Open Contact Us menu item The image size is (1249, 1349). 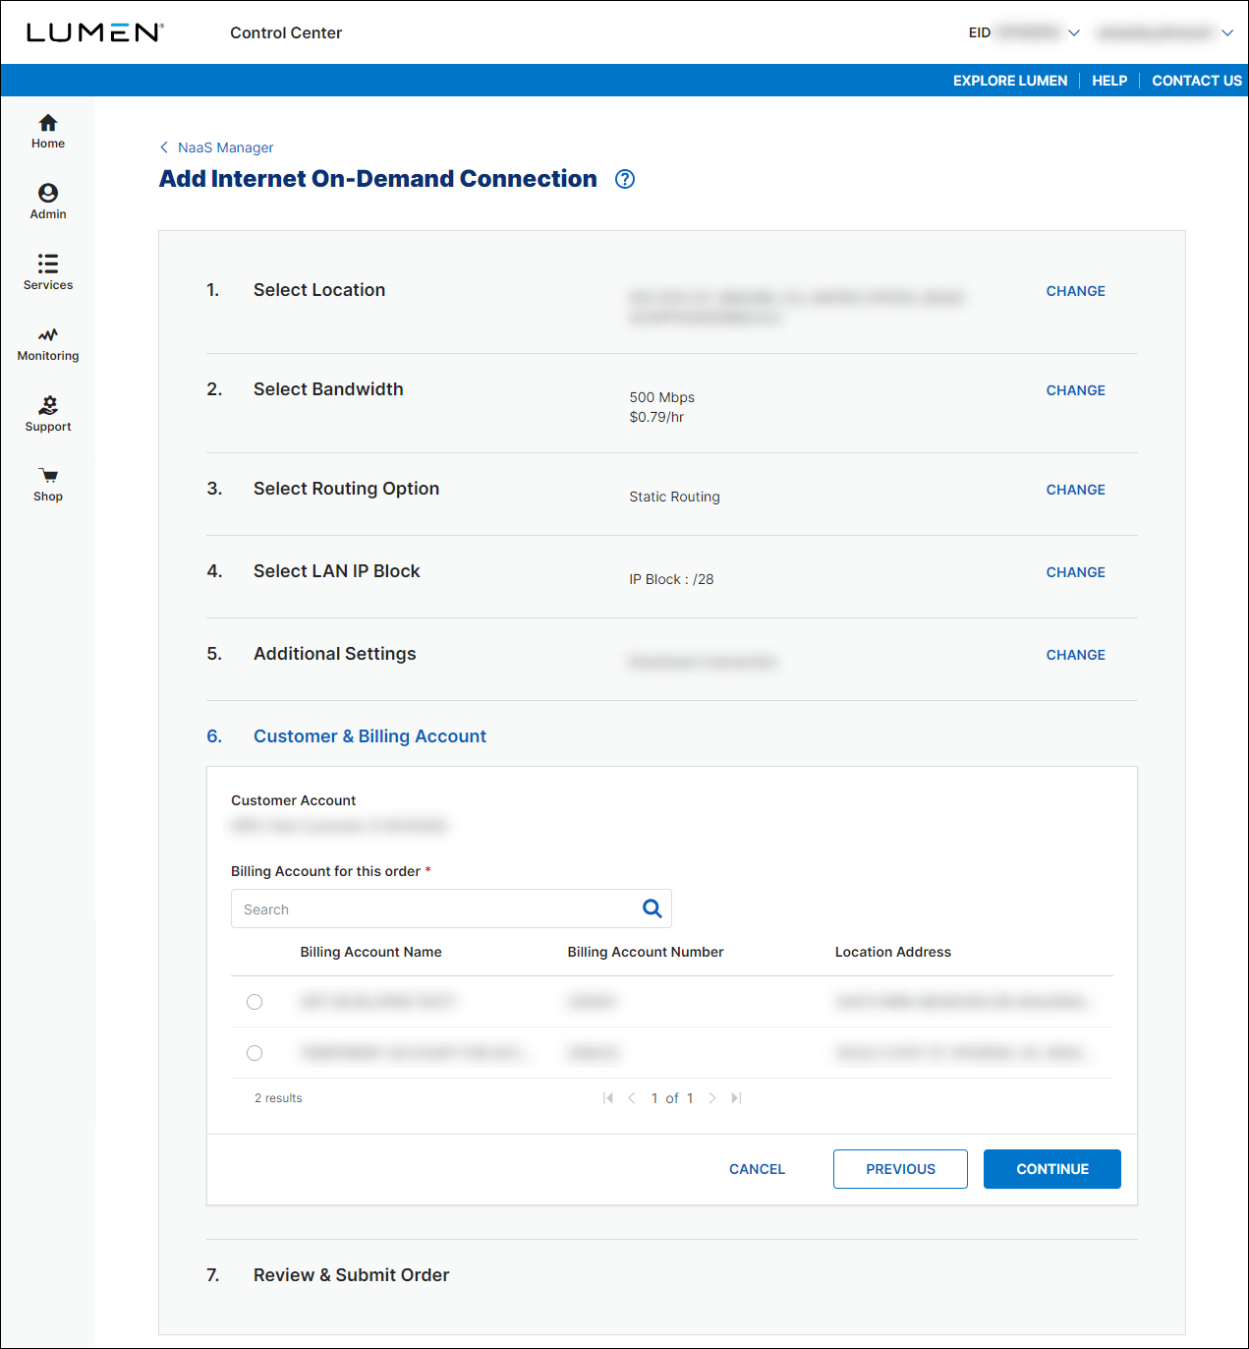[x=1197, y=81]
